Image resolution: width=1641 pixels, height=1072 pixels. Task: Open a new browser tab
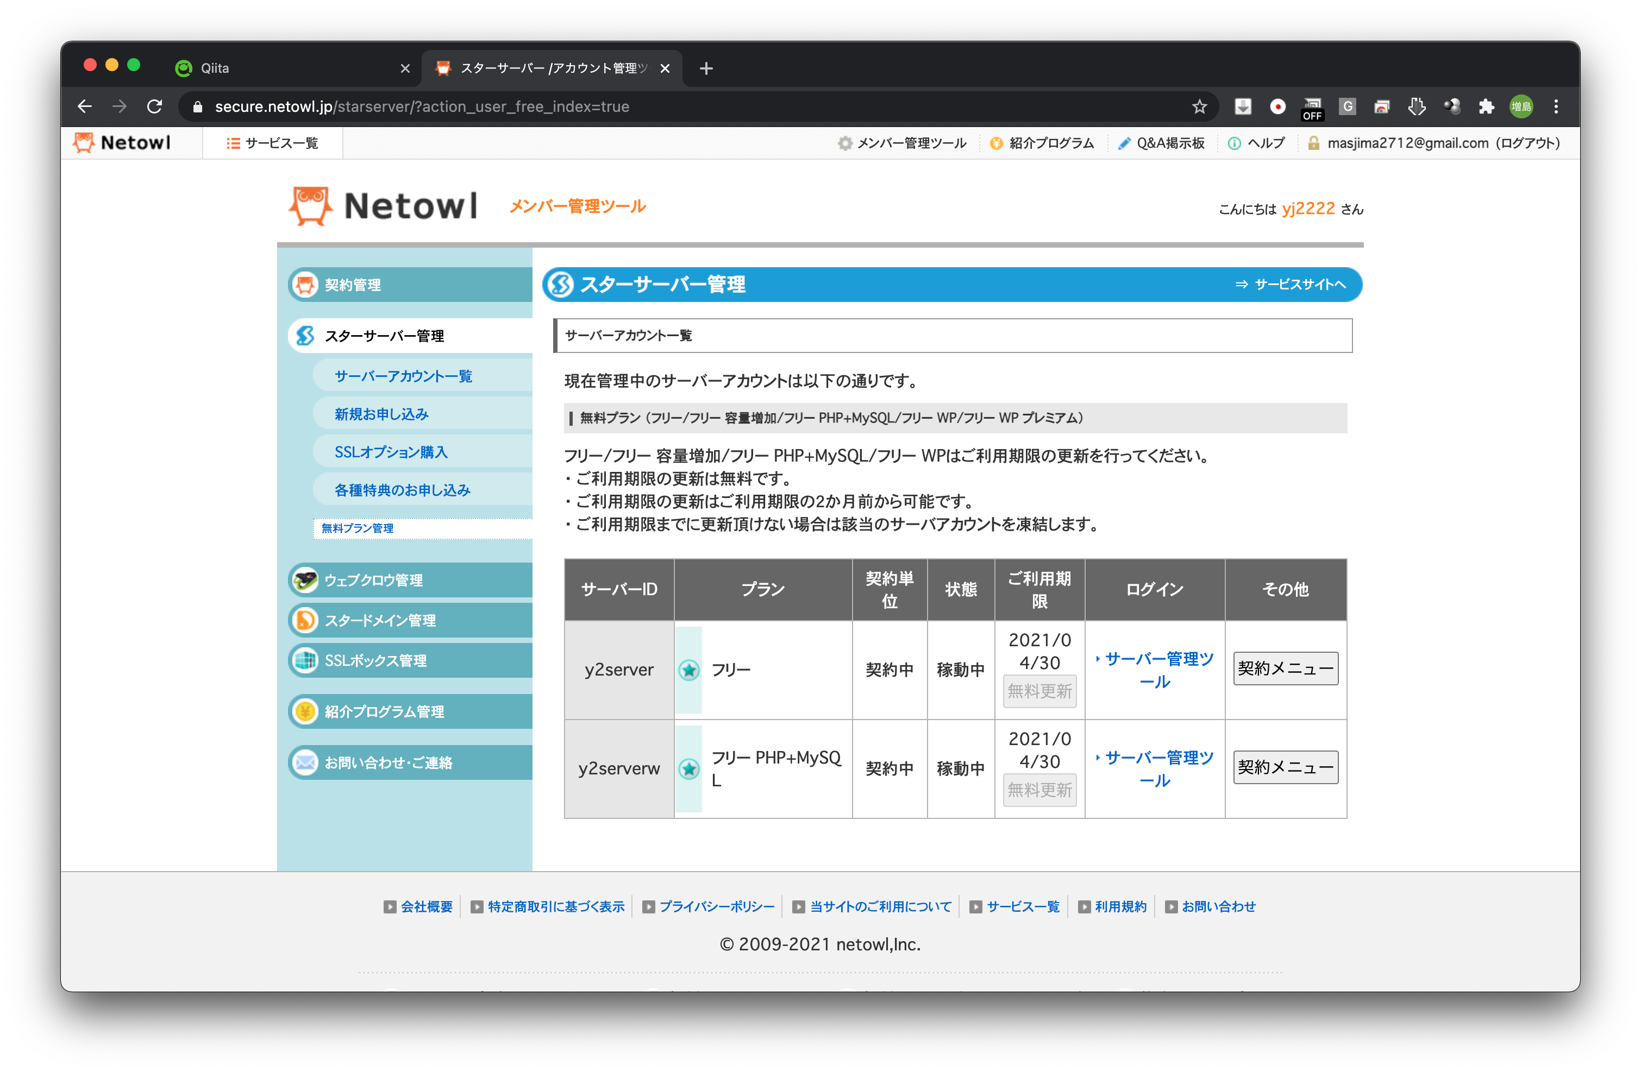coord(706,68)
